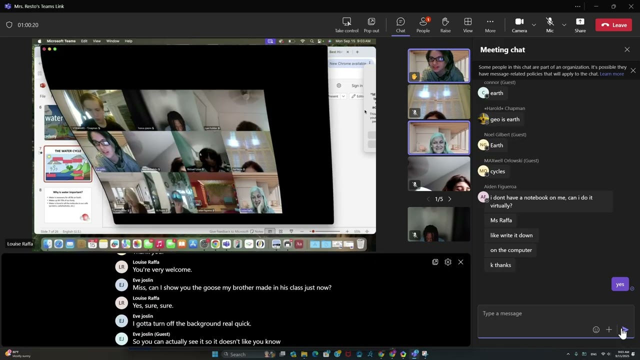
Task: Expand the mic options arrow
Action: [x=564, y=25]
